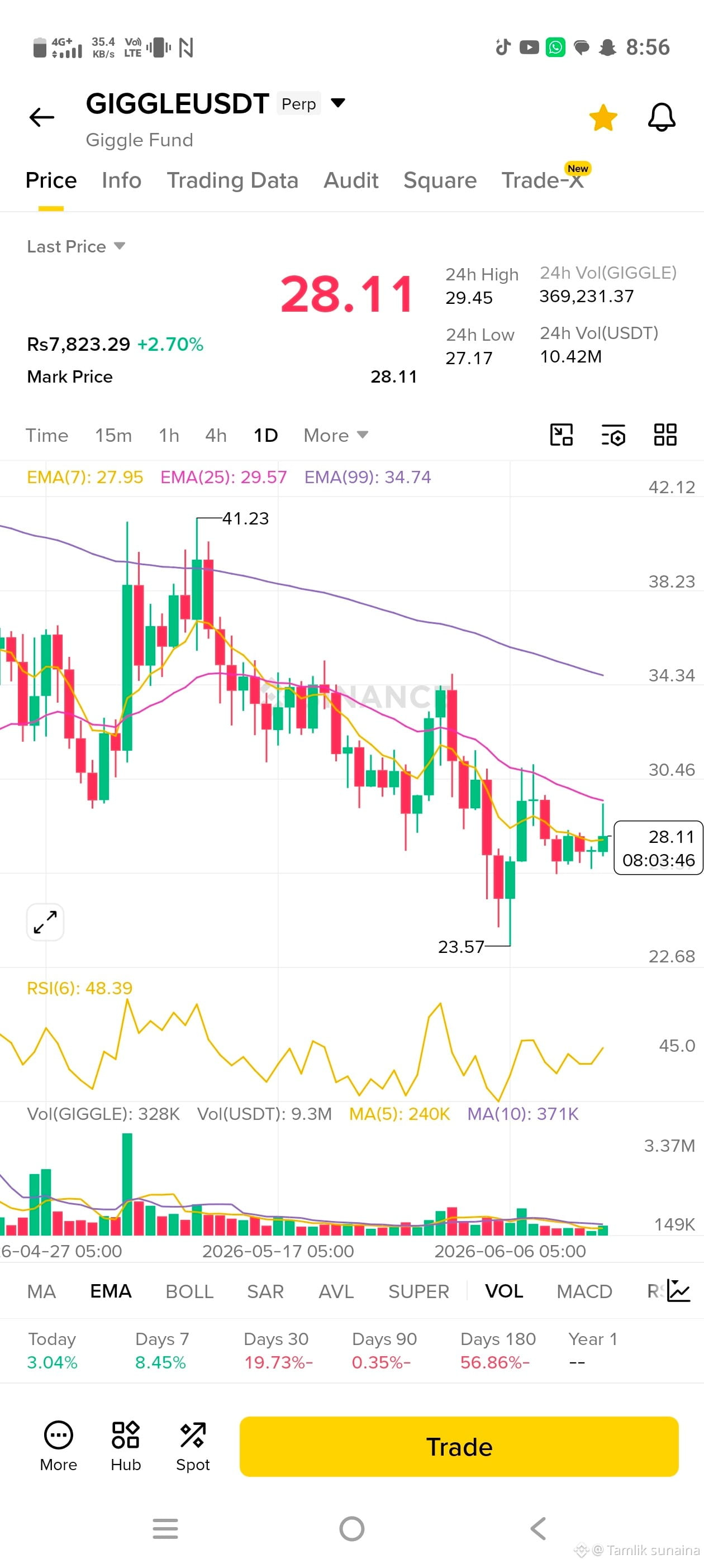The width and height of the screenshot is (704, 1564).
Task: Tap the Days 180 performance value
Action: [494, 1362]
